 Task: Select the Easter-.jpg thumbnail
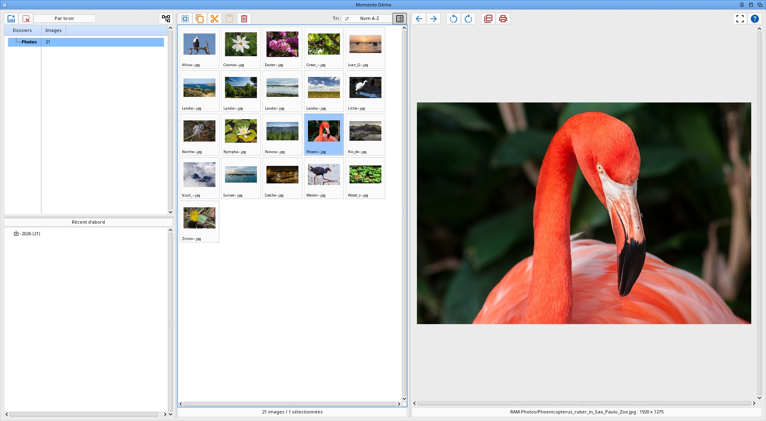coord(282,48)
